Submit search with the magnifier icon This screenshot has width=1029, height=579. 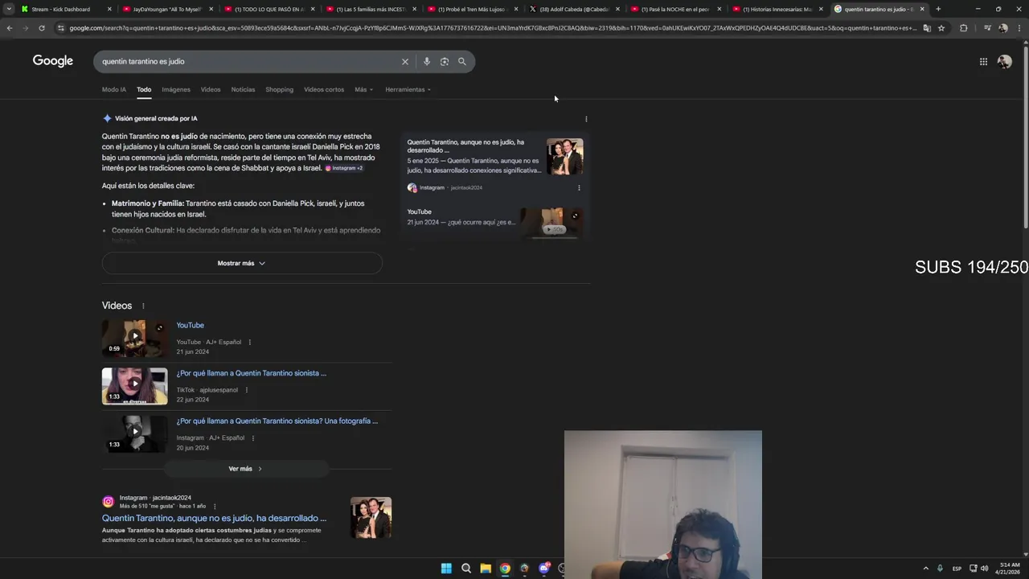pos(462,61)
